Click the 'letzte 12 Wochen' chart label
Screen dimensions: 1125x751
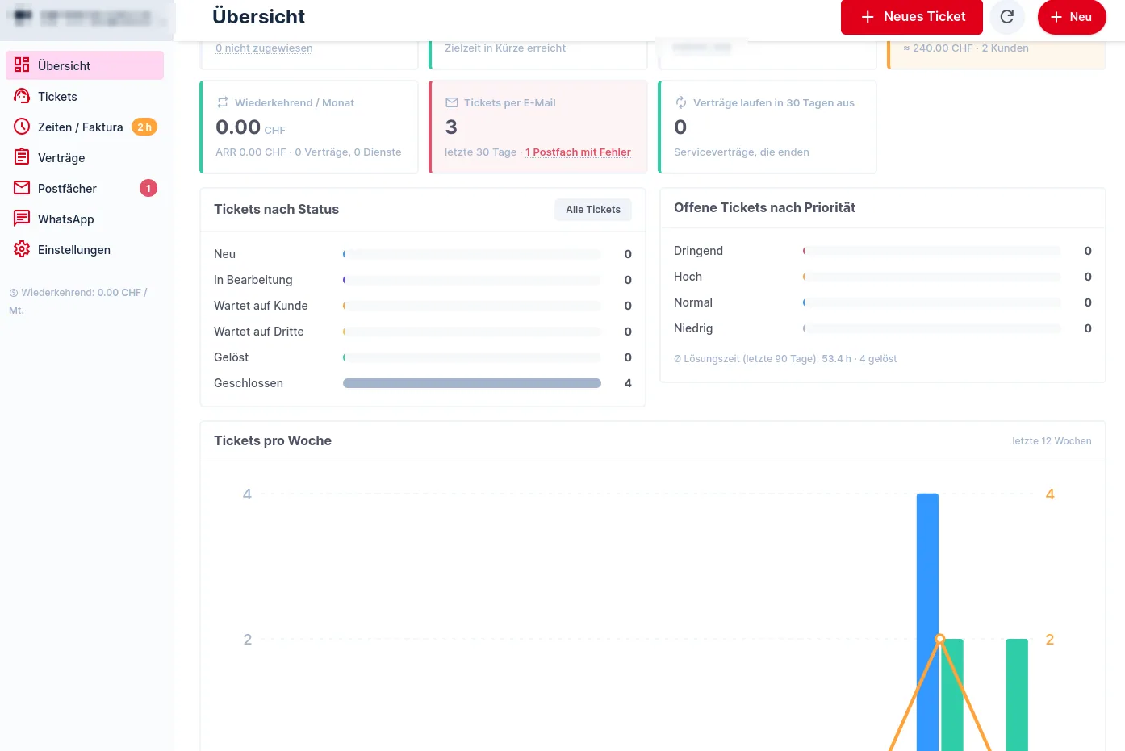(x=1052, y=441)
